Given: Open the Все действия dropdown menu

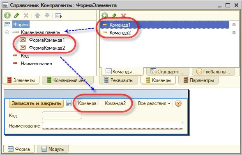Looking at the screenshot, I should coord(154,103).
